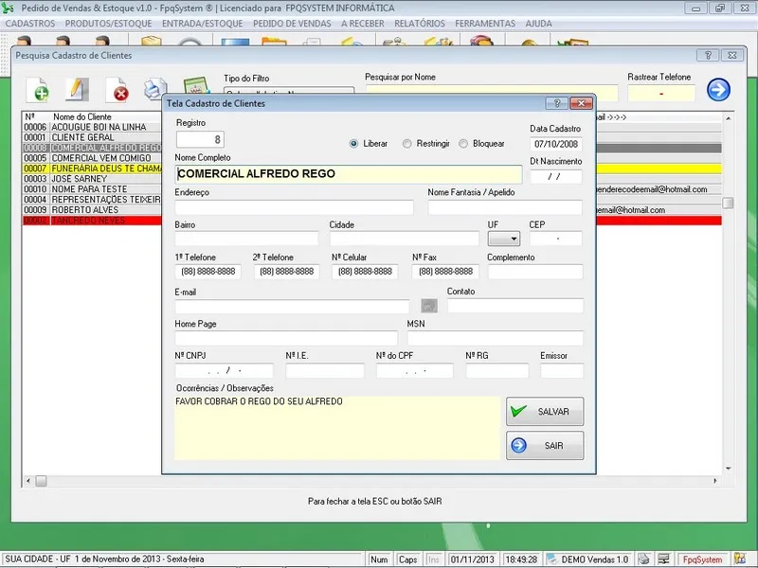Click the add new client icon
Image resolution: width=758 pixels, height=568 pixels.
point(40,91)
